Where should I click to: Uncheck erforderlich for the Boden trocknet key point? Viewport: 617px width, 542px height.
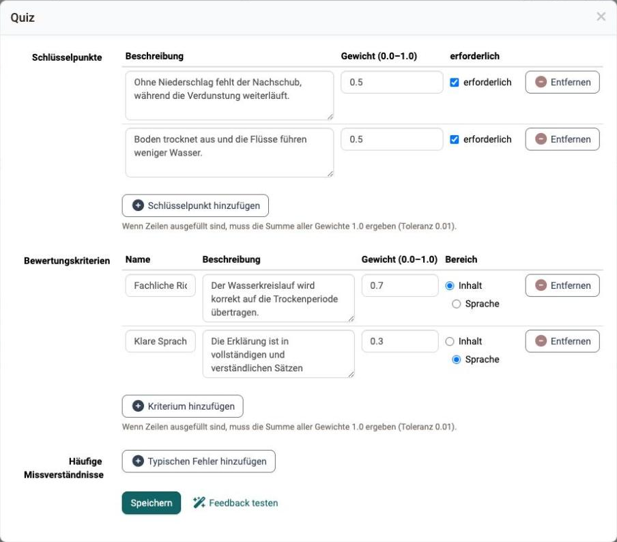coord(454,139)
